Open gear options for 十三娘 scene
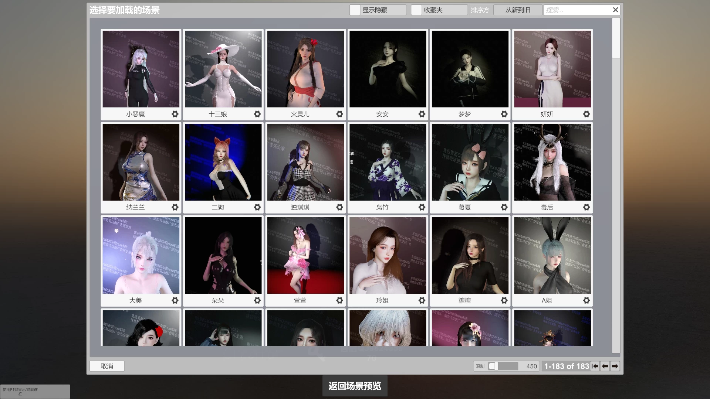Image resolution: width=710 pixels, height=399 pixels. pyautogui.click(x=257, y=114)
